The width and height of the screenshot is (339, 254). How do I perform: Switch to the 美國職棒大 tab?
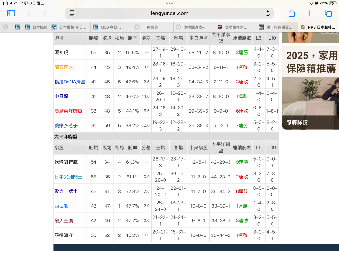pos(236,27)
